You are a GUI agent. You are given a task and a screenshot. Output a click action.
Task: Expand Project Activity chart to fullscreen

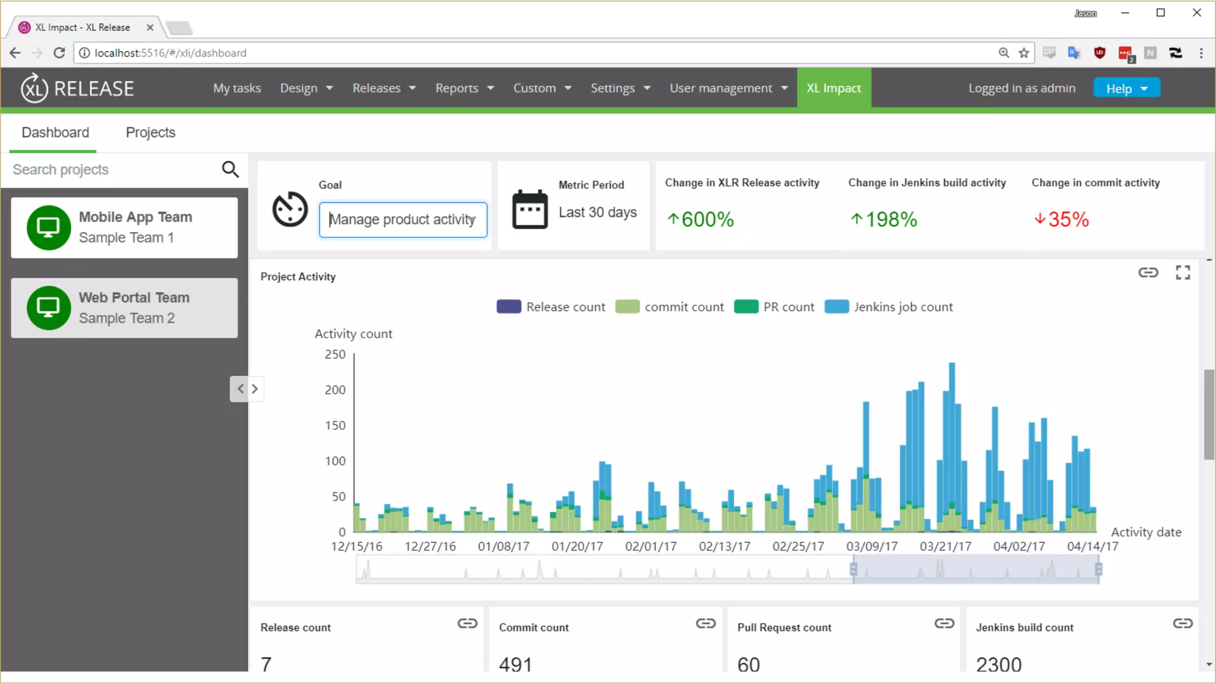[1182, 273]
